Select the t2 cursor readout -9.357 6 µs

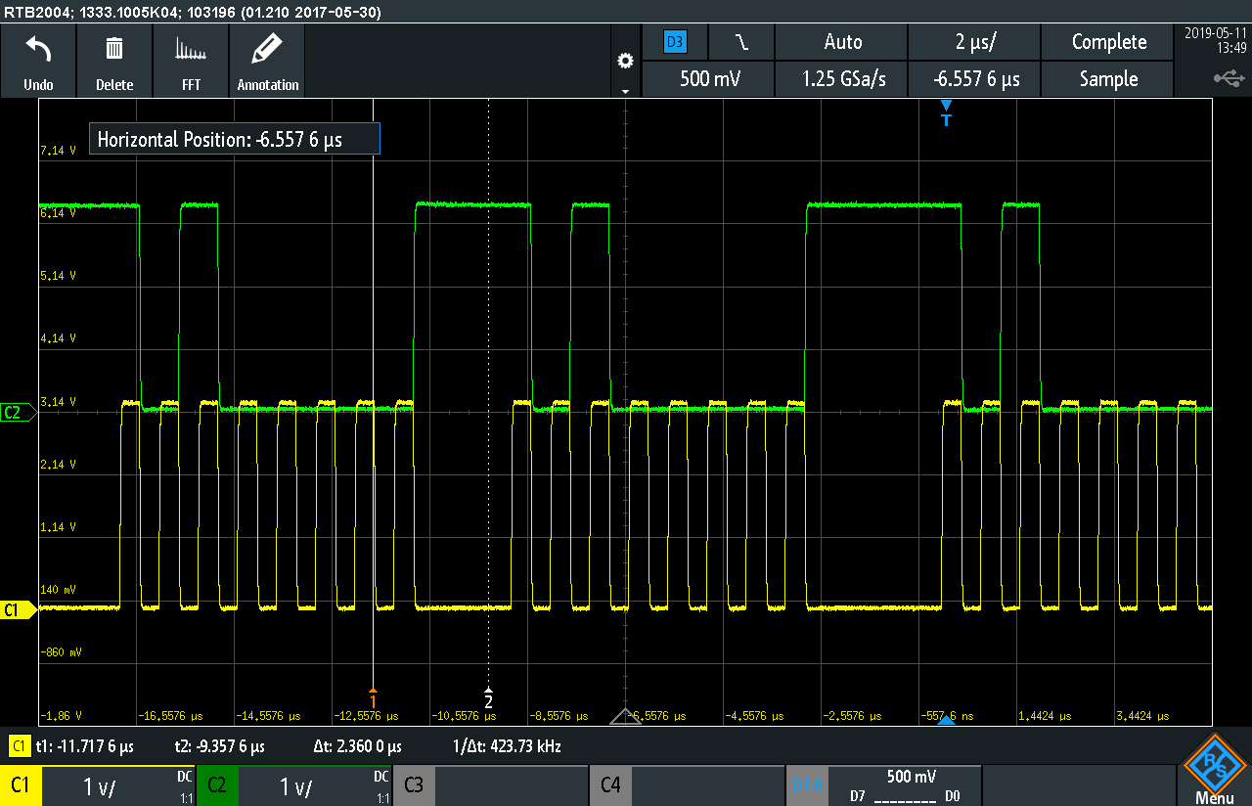coord(220,746)
